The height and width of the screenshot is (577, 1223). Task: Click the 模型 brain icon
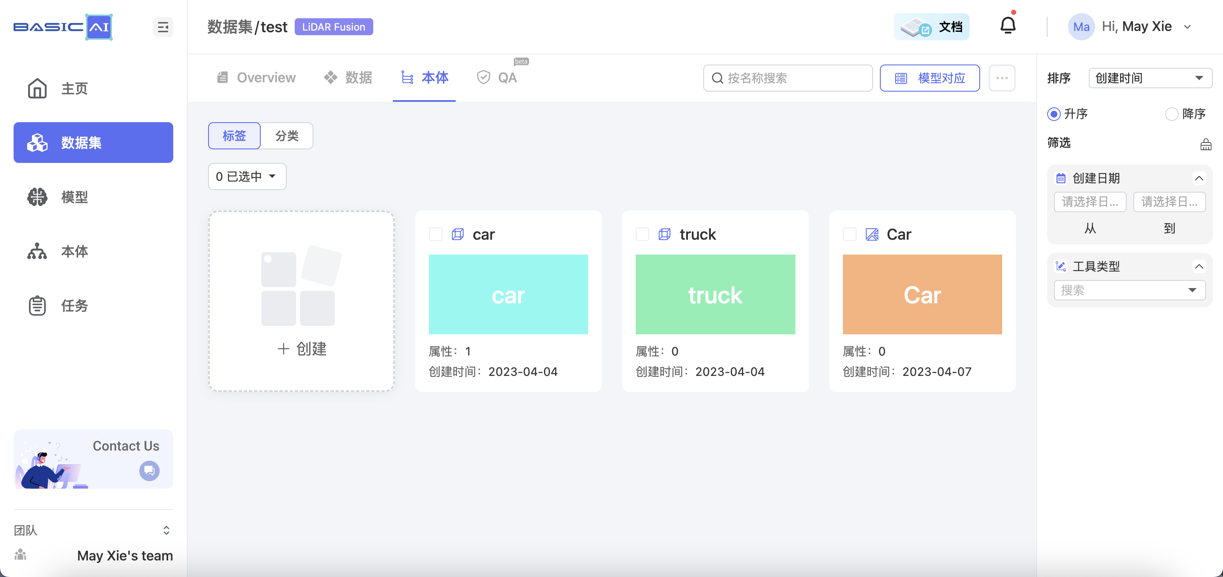pyautogui.click(x=37, y=197)
